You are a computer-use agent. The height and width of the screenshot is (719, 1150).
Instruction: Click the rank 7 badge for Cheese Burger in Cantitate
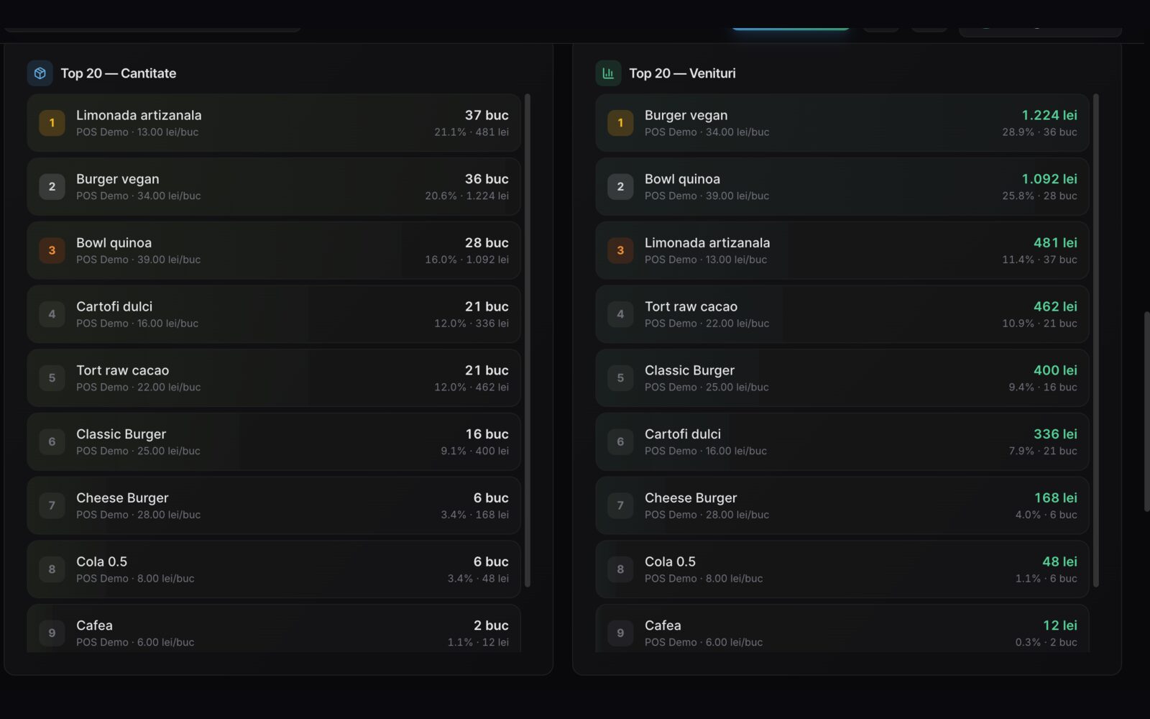[x=52, y=505]
